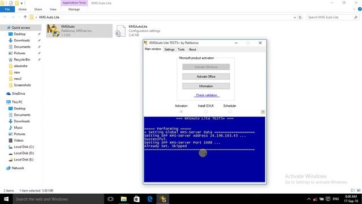Open the Settings tab in KMSAuto Lite
The height and width of the screenshot is (204, 362).
(169, 49)
